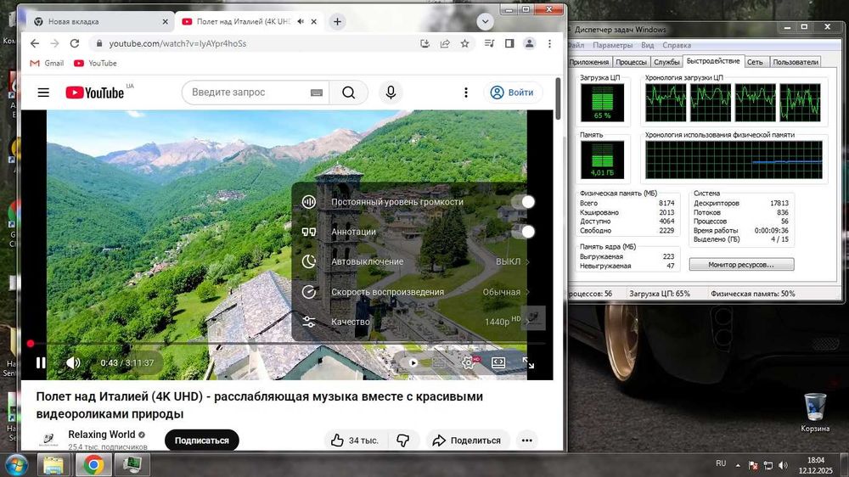This screenshot has height=477, width=849.
Task: Open Chrome's three-dot menu
Action: point(549,43)
